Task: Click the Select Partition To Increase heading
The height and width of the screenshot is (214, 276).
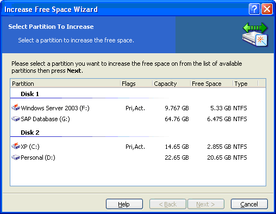Action: pos(51,27)
